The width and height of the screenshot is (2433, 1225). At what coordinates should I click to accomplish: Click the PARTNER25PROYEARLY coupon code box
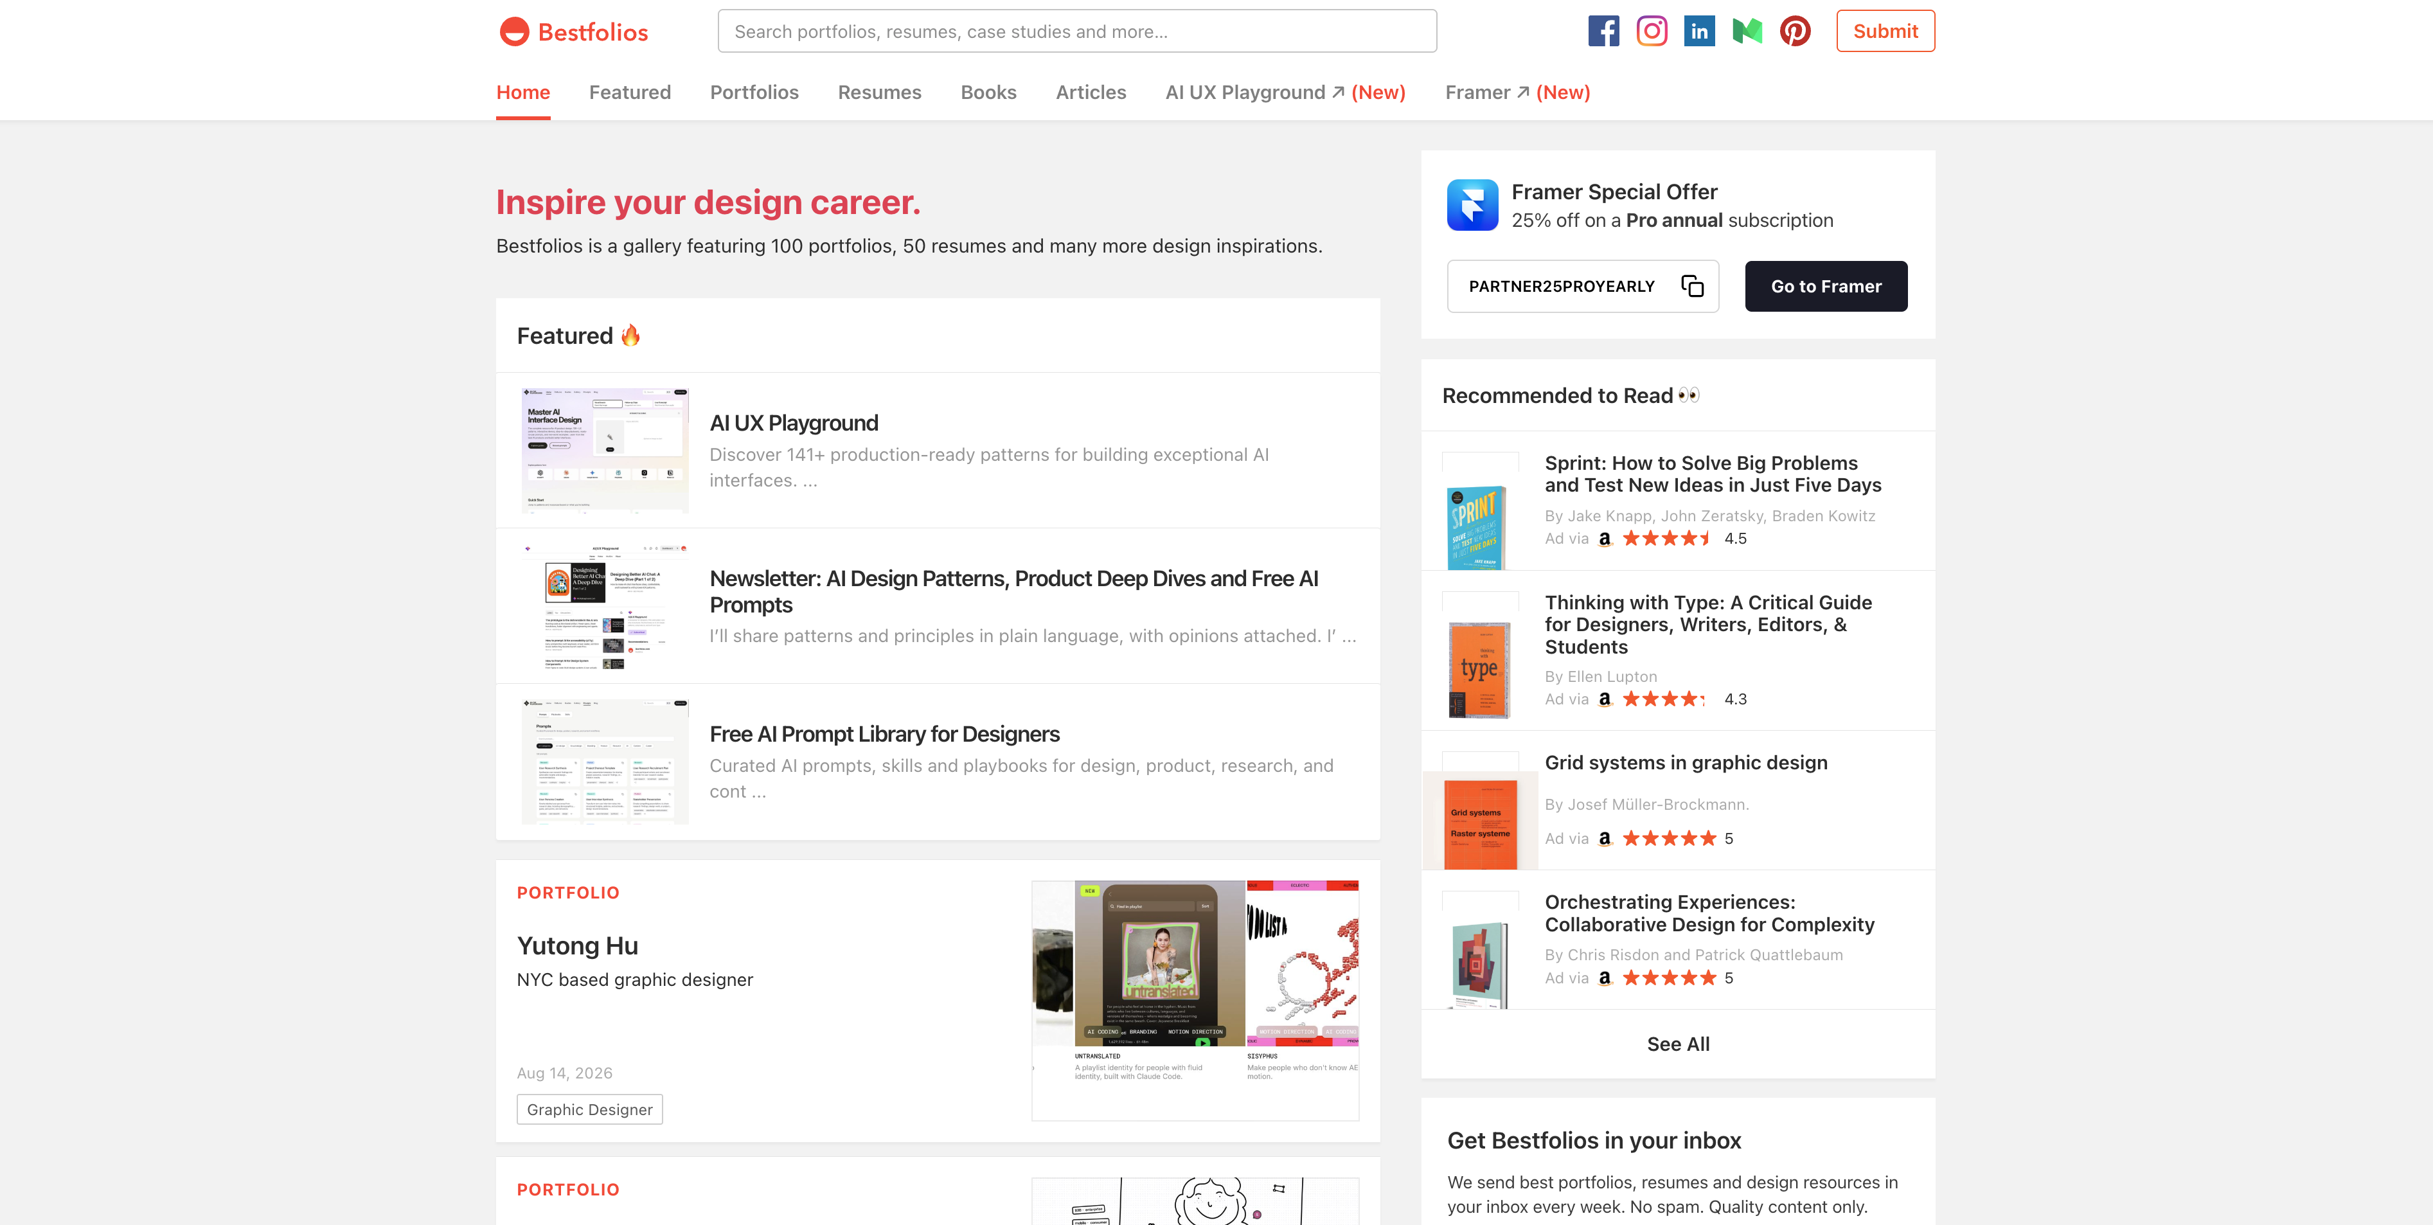coord(1582,286)
